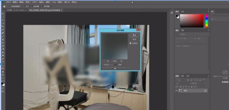This screenshot has height=110, width=229.
Task: Click the Gaussian Blur preview thumbnail
Action: [114, 46]
